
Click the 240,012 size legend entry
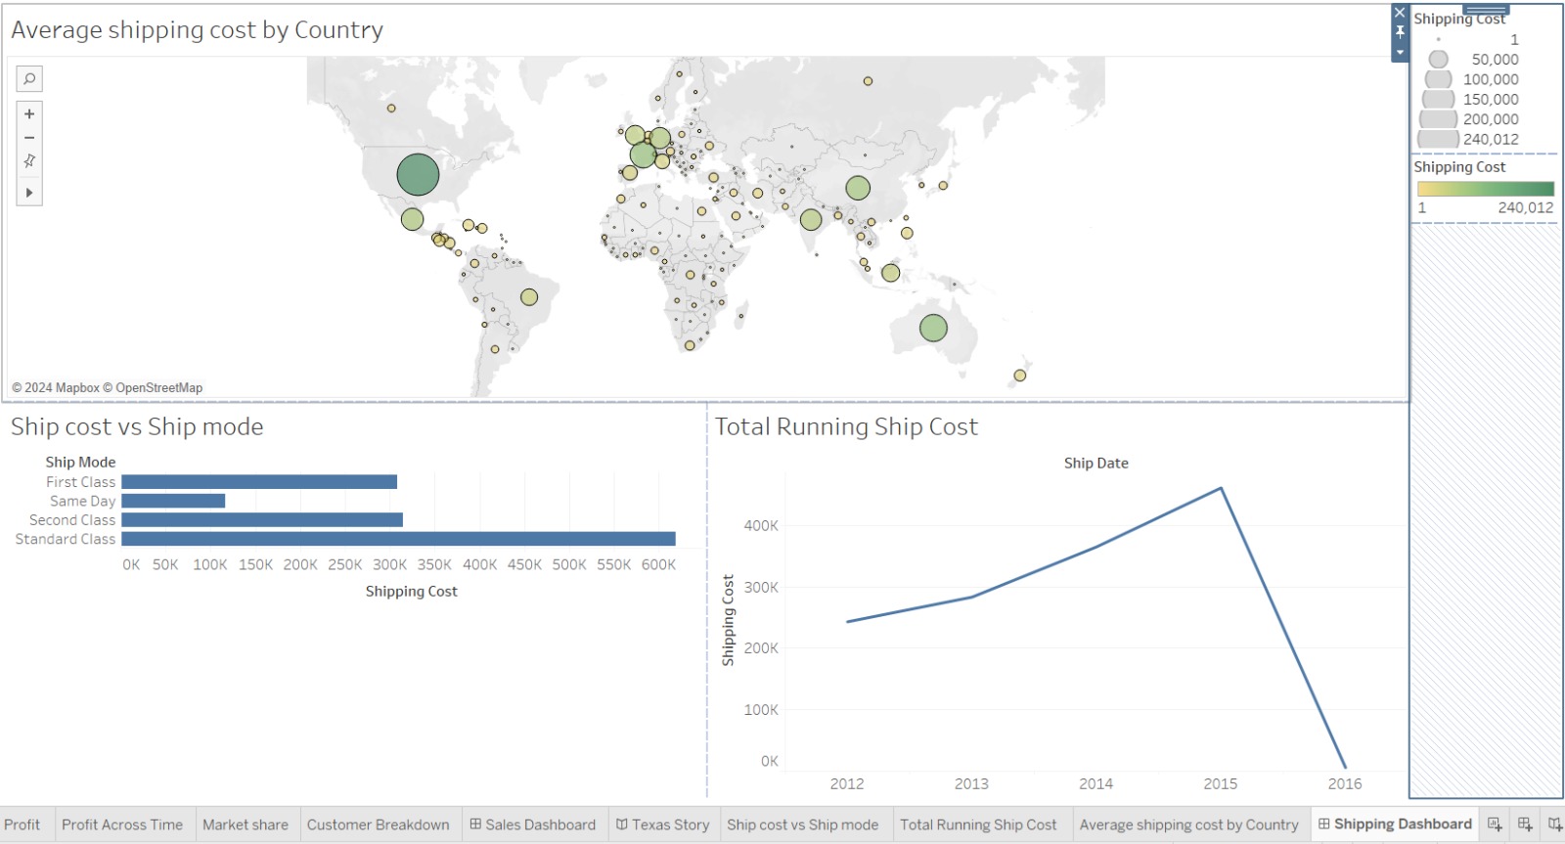[1470, 139]
